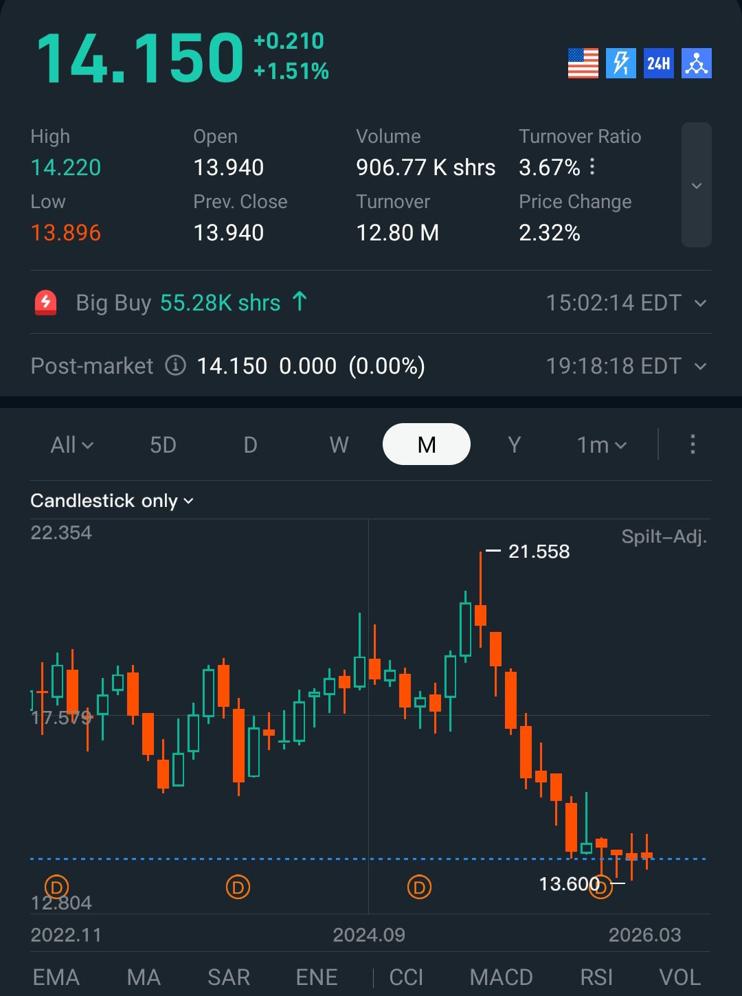This screenshot has height=996, width=742.
Task: Expand the Big Buy time chevron
Action: tap(701, 303)
